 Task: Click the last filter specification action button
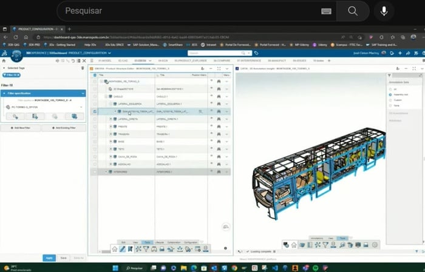(x=74, y=116)
